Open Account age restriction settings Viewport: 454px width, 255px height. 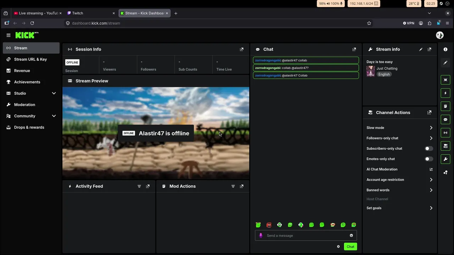400,180
